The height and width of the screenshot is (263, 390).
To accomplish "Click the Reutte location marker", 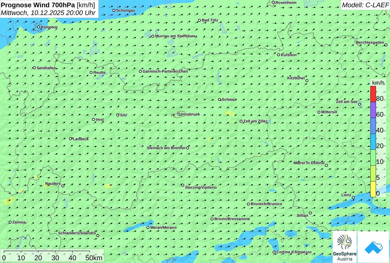I will [91, 72].
